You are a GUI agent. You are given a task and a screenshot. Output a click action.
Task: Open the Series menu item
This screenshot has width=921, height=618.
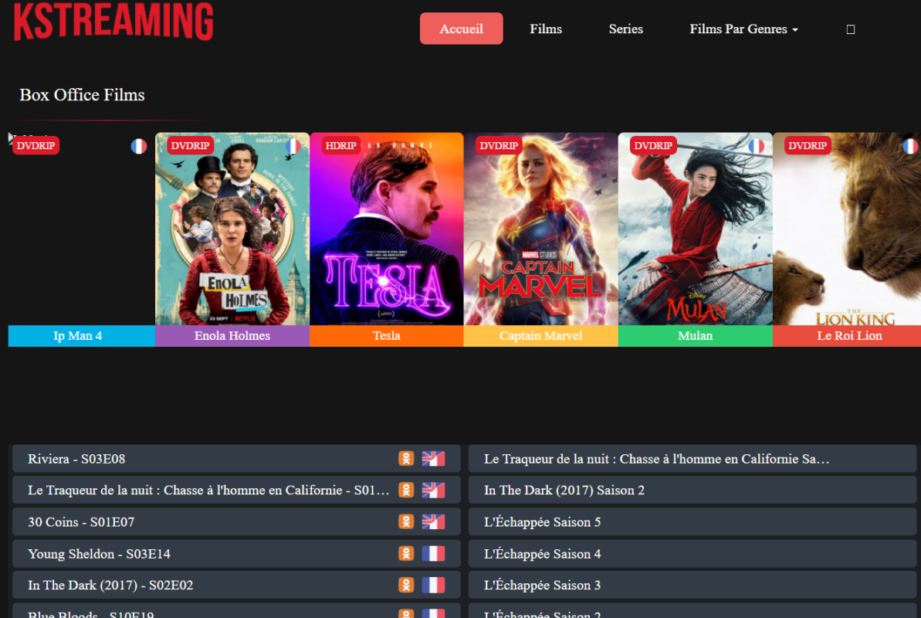(x=625, y=29)
